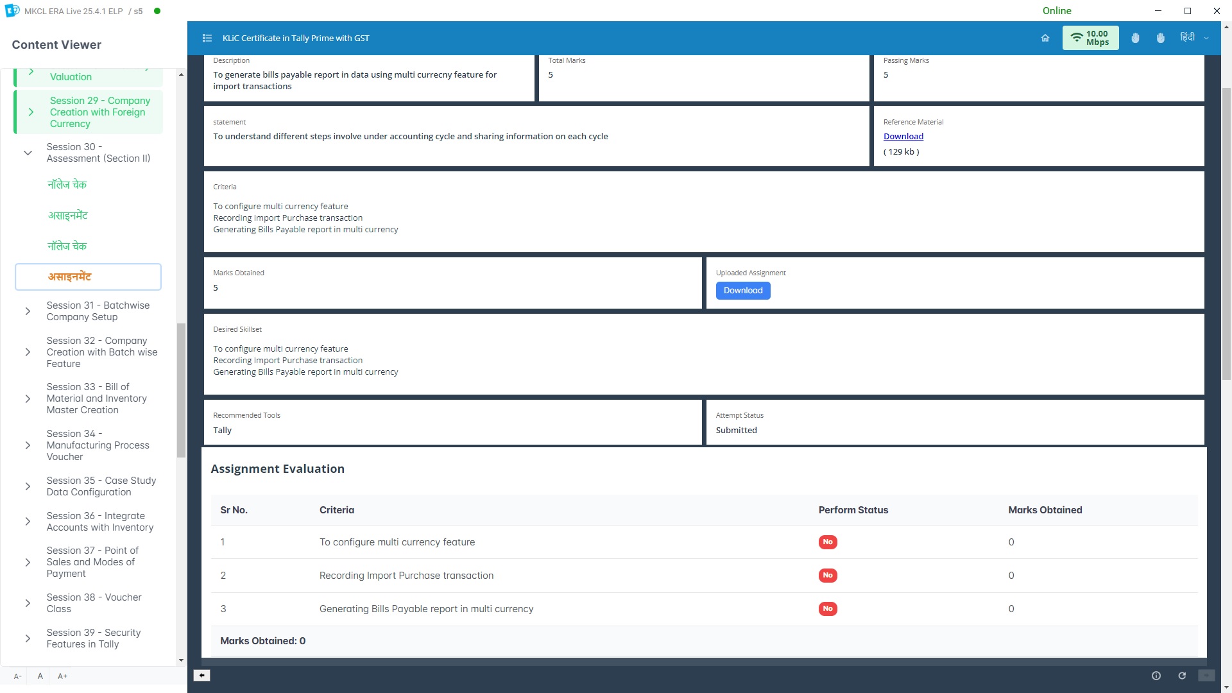The image size is (1232, 693).
Task: Click the home icon in header
Action: (x=1045, y=38)
